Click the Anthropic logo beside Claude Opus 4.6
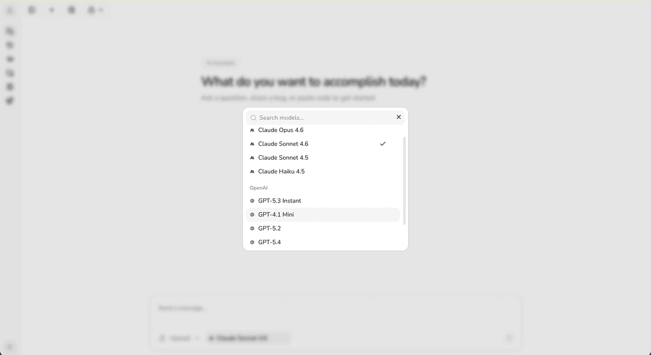The height and width of the screenshot is (355, 651). (x=251, y=130)
